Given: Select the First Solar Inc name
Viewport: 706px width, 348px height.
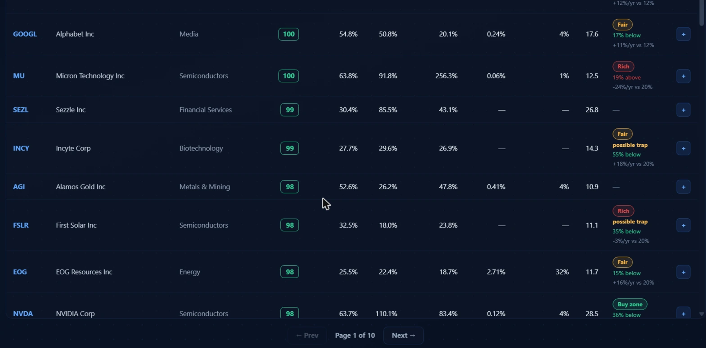Looking at the screenshot, I should tap(76, 226).
